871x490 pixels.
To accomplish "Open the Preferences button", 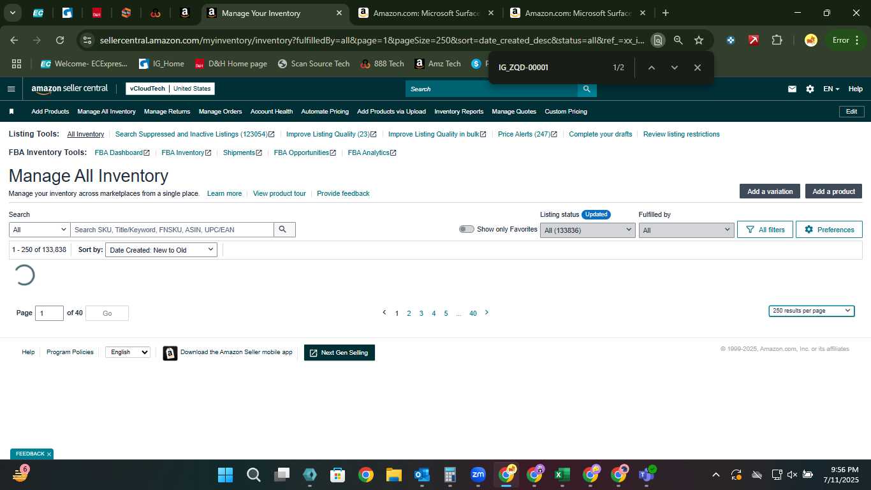I will point(829,230).
